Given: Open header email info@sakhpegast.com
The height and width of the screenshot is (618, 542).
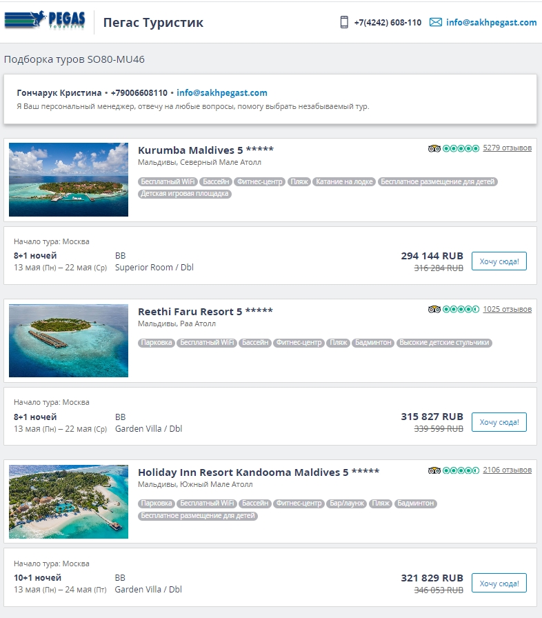Looking at the screenshot, I should [491, 23].
